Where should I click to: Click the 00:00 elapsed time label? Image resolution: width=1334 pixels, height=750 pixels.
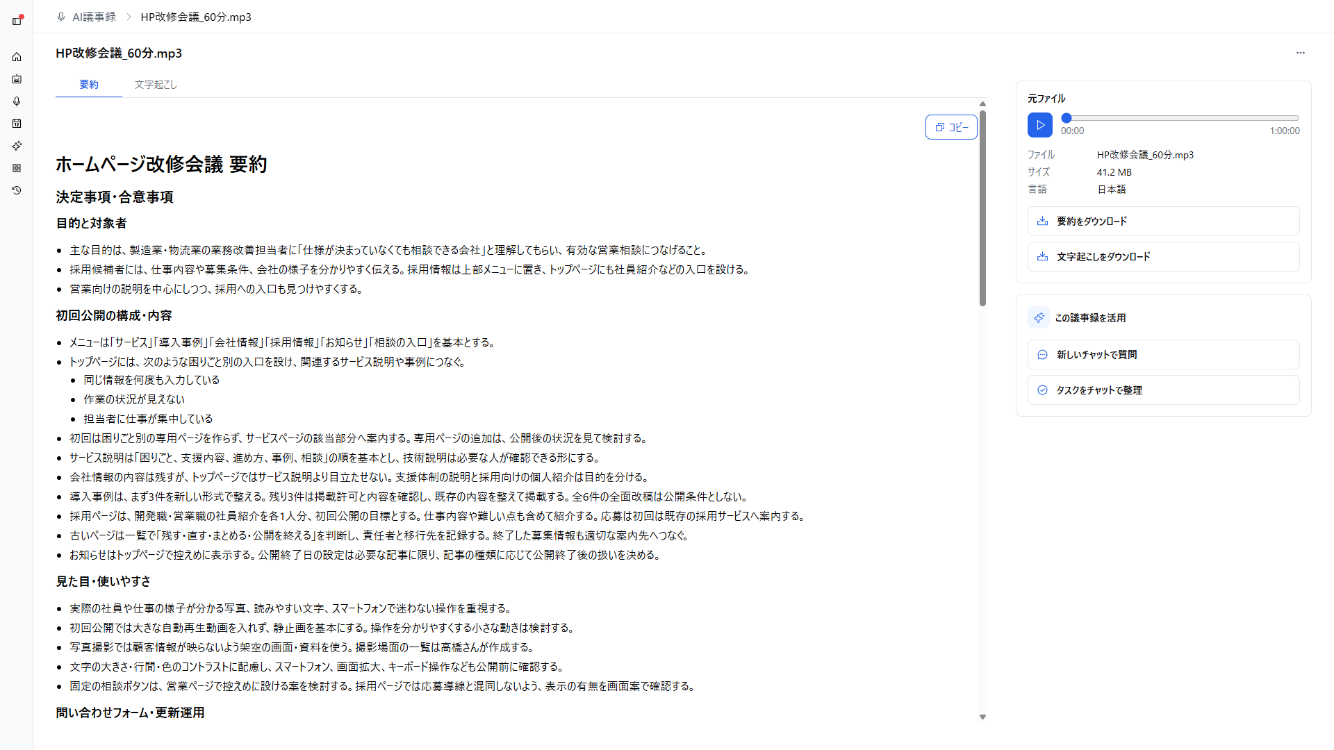tap(1072, 131)
